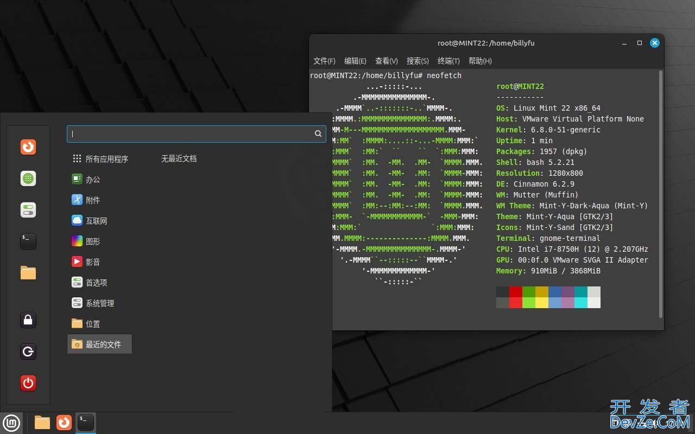Click the 'Resolution: 1280x800' line
Image resolution: width=695 pixels, height=434 pixels.
click(540, 173)
